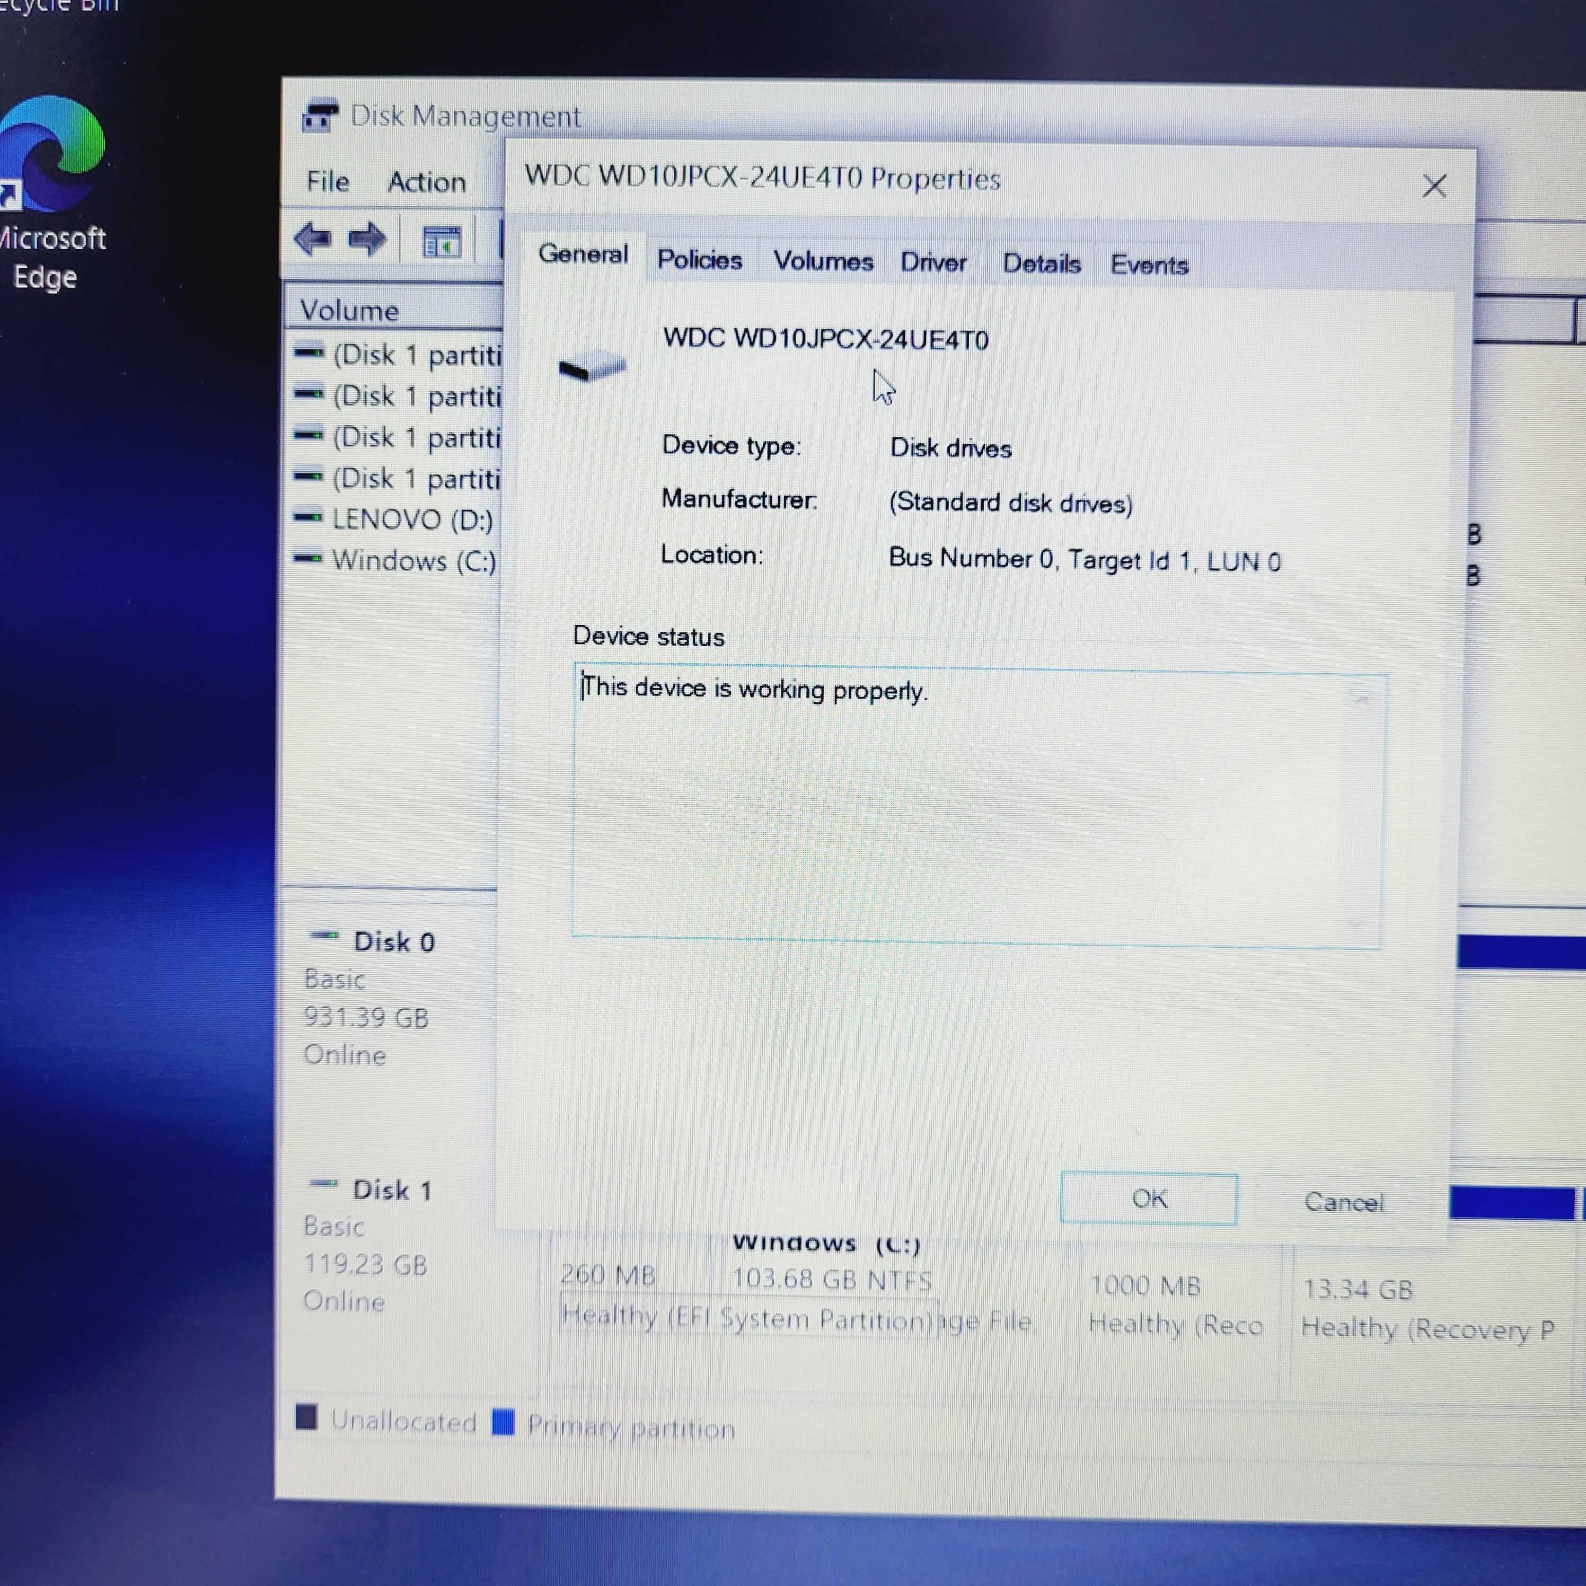This screenshot has height=1586, width=1586.
Task: Select the first Disk 1 partition row
Action: tap(398, 355)
